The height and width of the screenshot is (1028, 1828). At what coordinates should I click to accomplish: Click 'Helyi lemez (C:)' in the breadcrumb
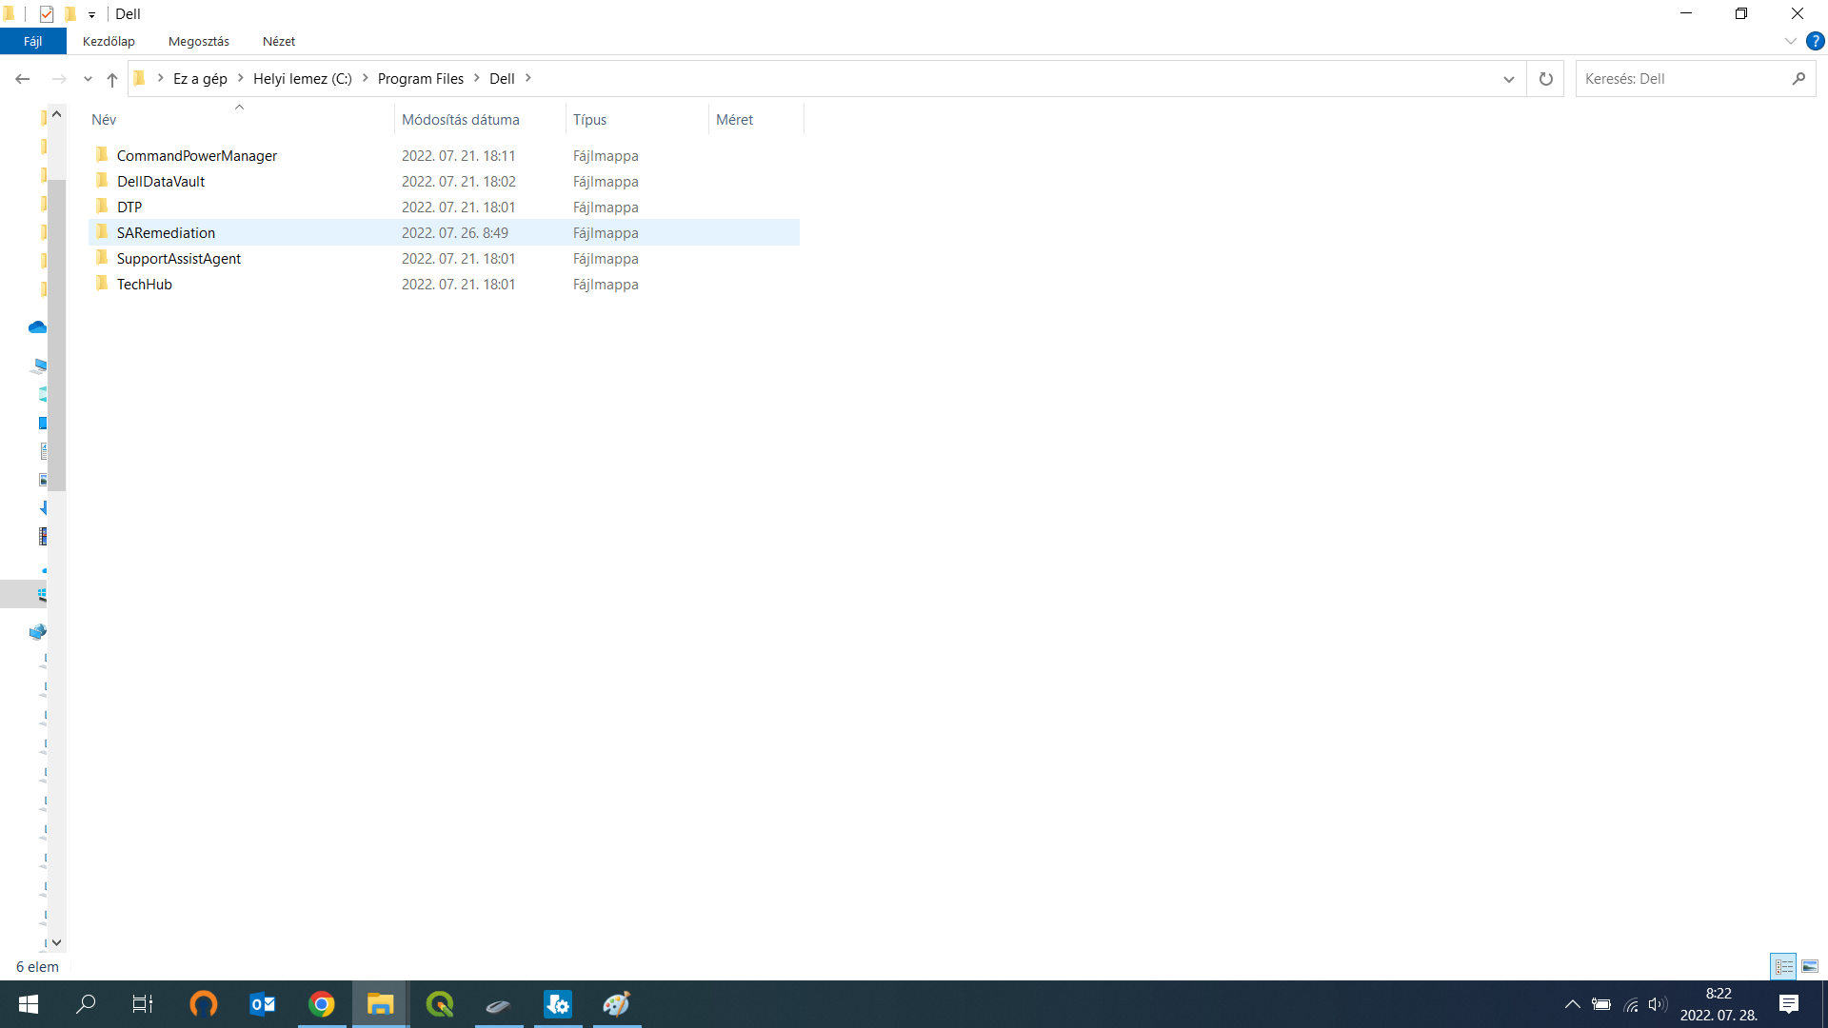point(303,78)
